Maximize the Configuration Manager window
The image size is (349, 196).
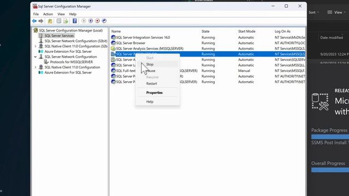pos(286,6)
